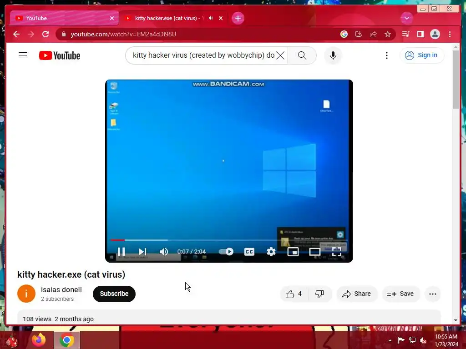Open the video player settings gear
466x349 pixels.
[271, 252]
